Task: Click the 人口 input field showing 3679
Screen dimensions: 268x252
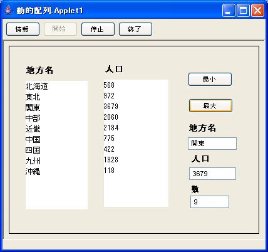Action: (212, 174)
